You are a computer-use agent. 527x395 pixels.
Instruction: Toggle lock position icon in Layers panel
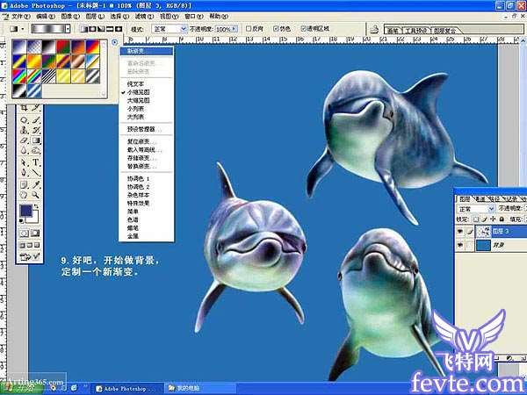coord(493,219)
